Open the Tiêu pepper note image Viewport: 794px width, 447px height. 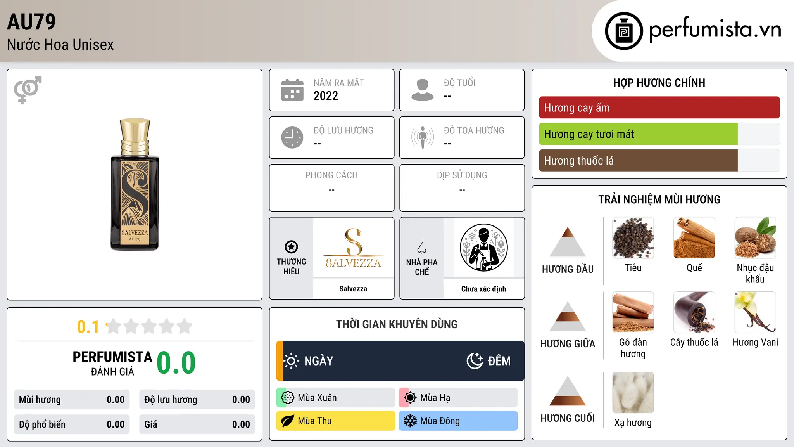pyautogui.click(x=633, y=238)
